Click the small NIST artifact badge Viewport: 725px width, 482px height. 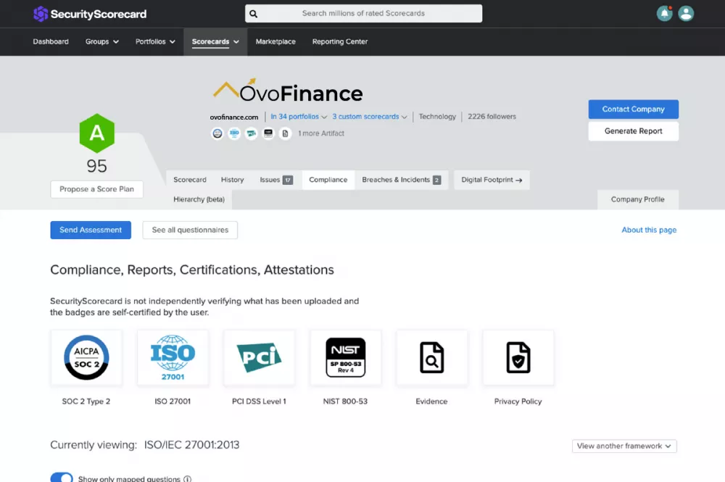click(268, 133)
